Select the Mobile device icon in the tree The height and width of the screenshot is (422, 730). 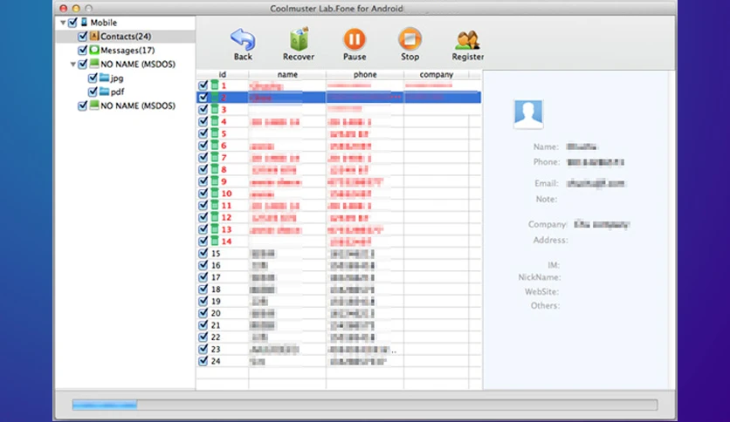84,22
